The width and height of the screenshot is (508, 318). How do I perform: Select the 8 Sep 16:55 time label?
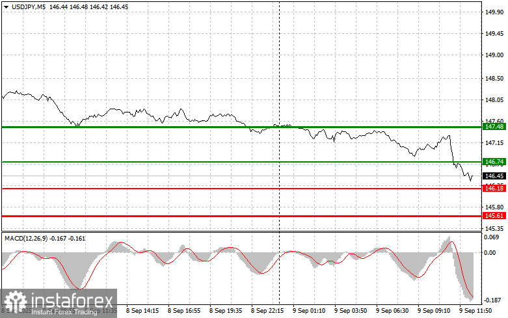coord(184,311)
